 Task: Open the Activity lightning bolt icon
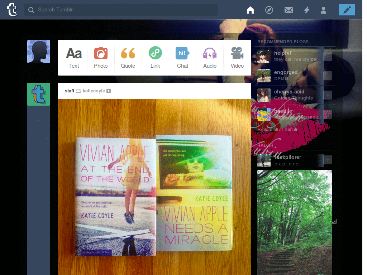point(307,10)
